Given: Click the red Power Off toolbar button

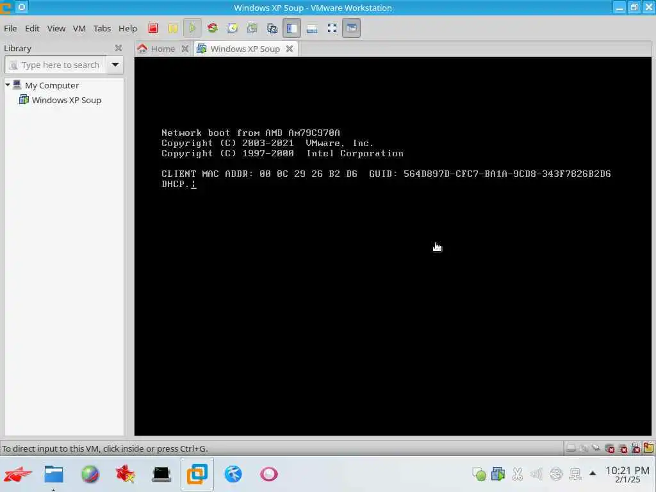Looking at the screenshot, I should [x=153, y=28].
